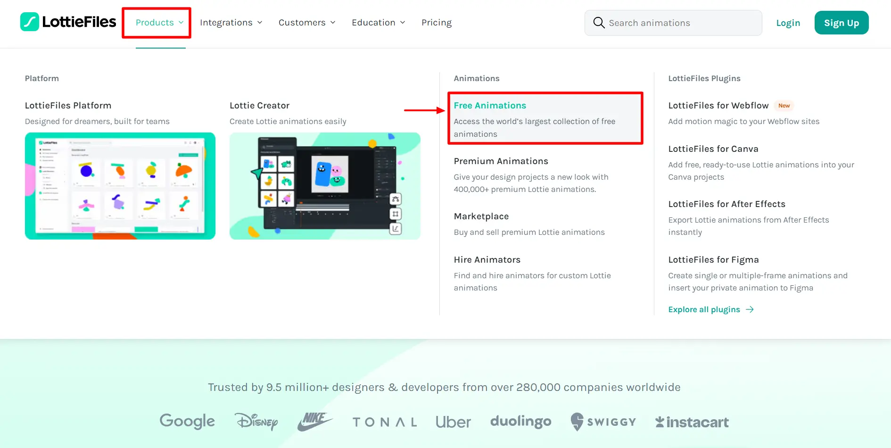Click Lottie Creator editor thumbnail
Viewport: 891px width, 448px height.
click(325, 186)
